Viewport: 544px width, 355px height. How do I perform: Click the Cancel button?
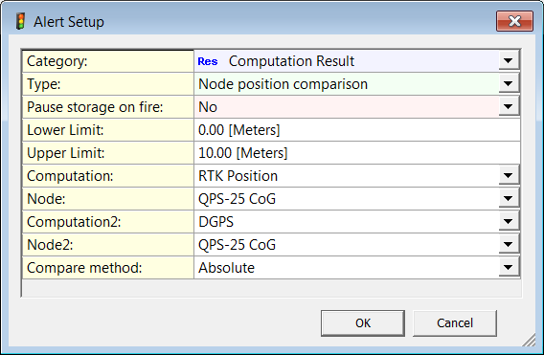455,323
